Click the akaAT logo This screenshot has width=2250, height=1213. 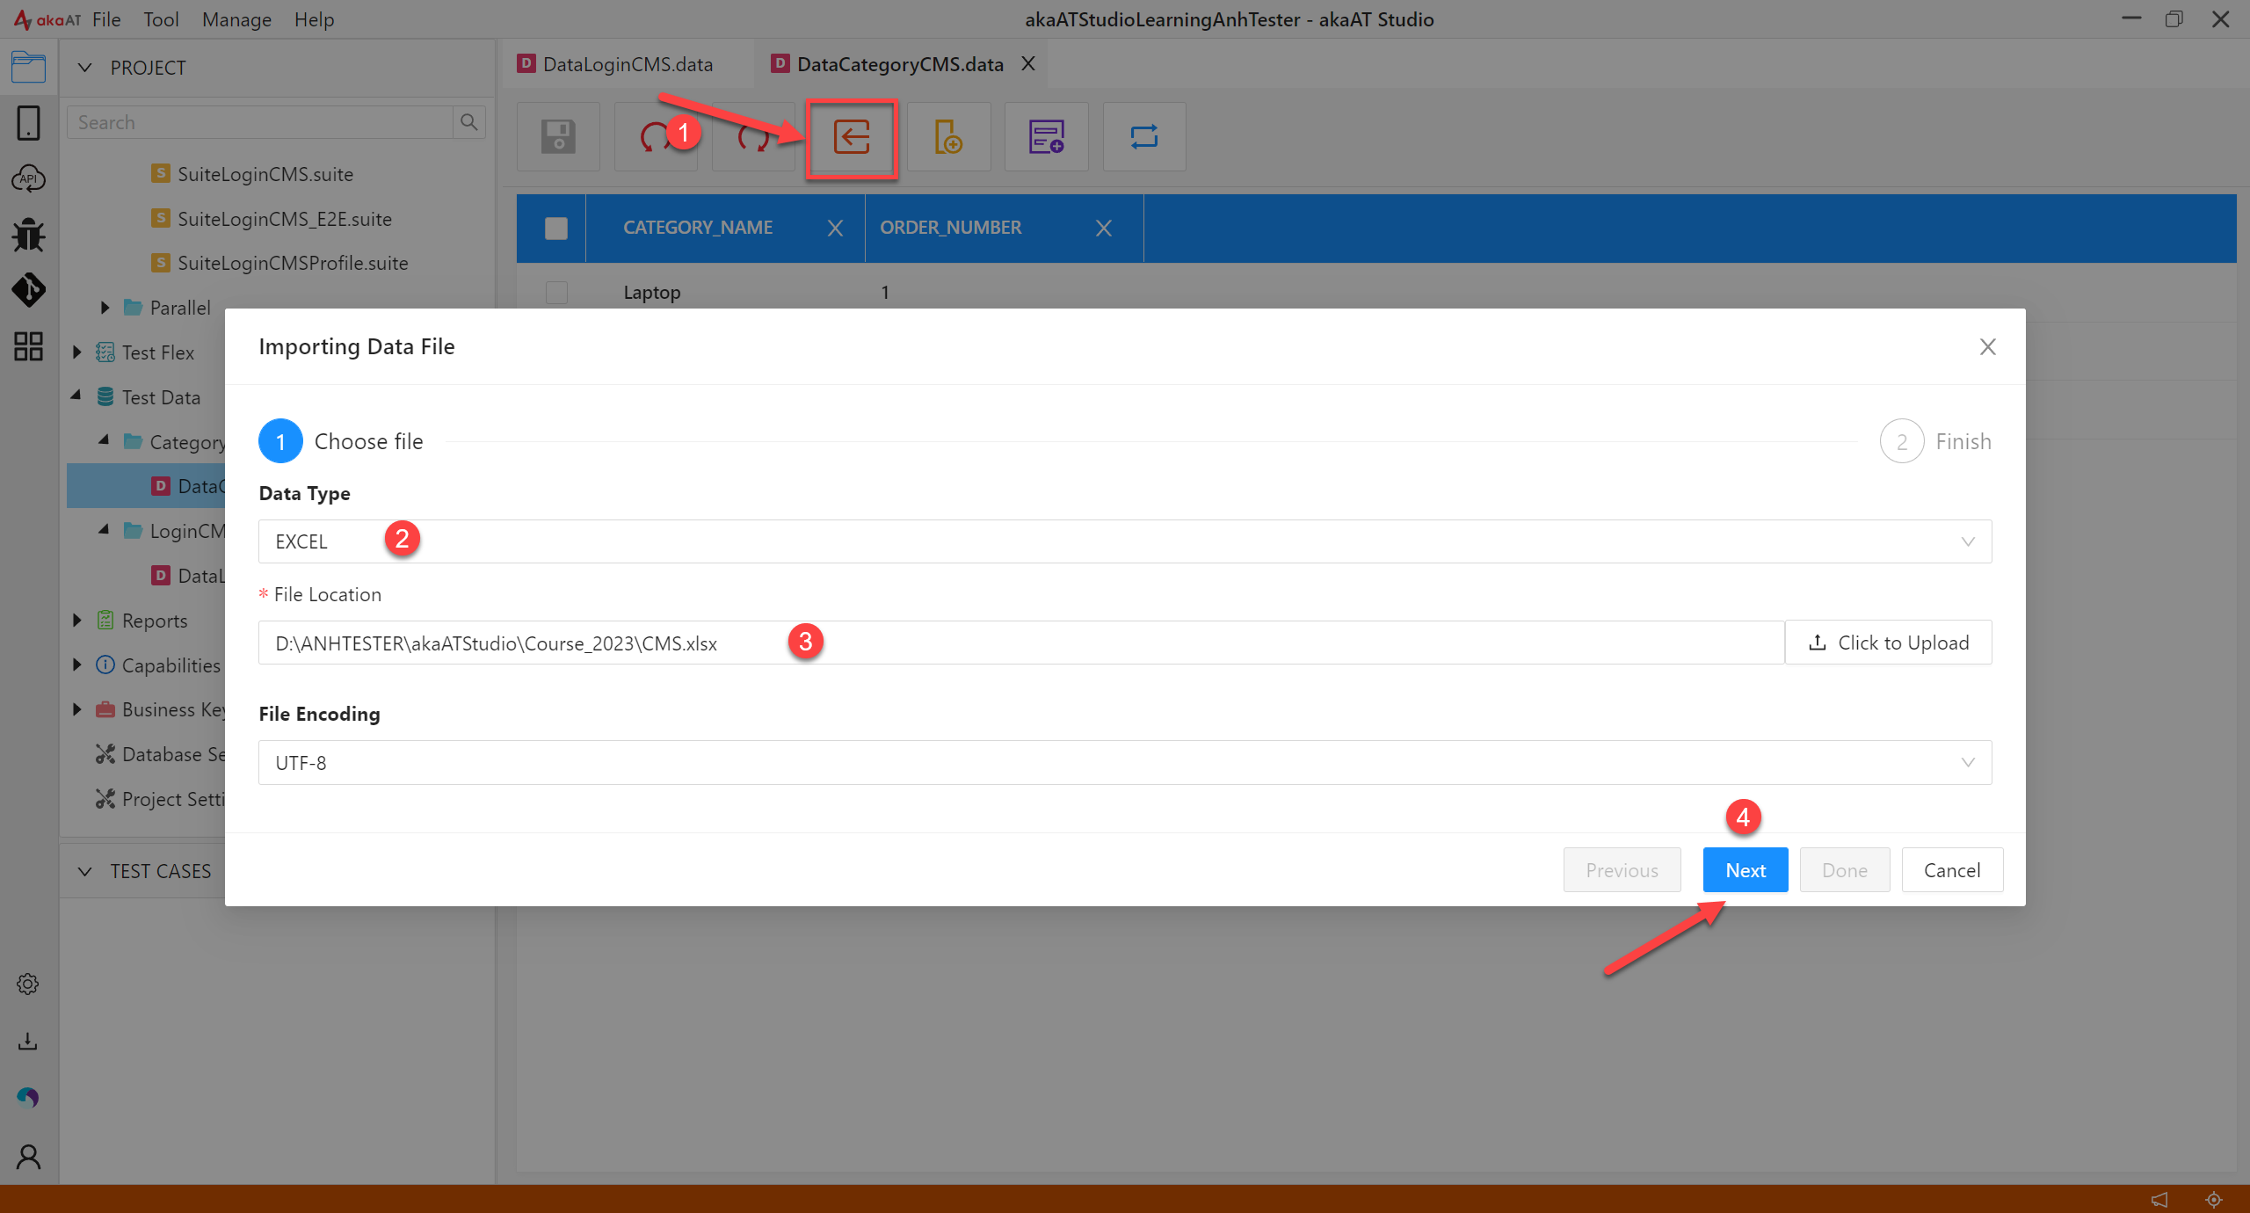pyautogui.click(x=47, y=19)
